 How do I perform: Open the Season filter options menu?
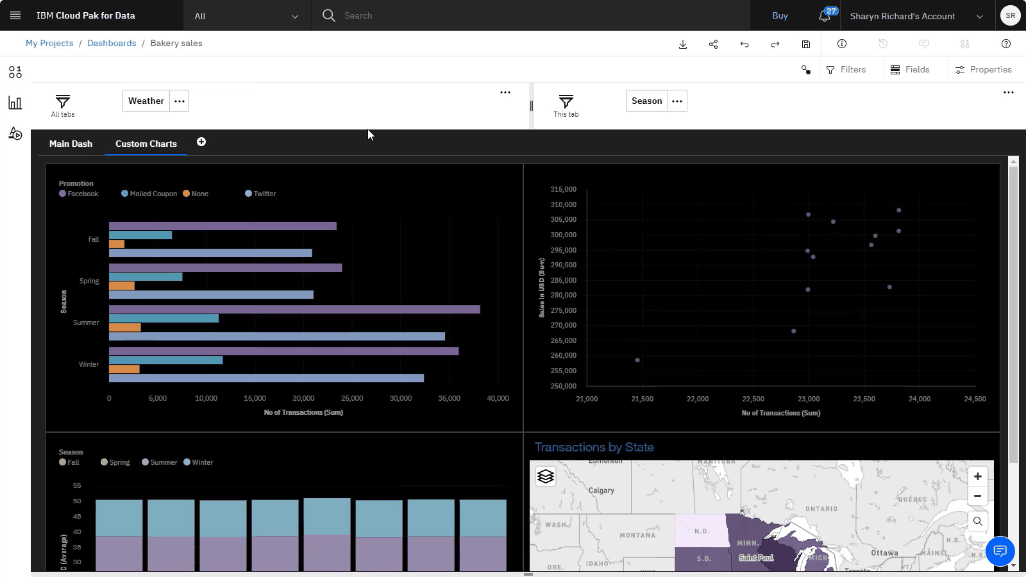click(x=677, y=101)
